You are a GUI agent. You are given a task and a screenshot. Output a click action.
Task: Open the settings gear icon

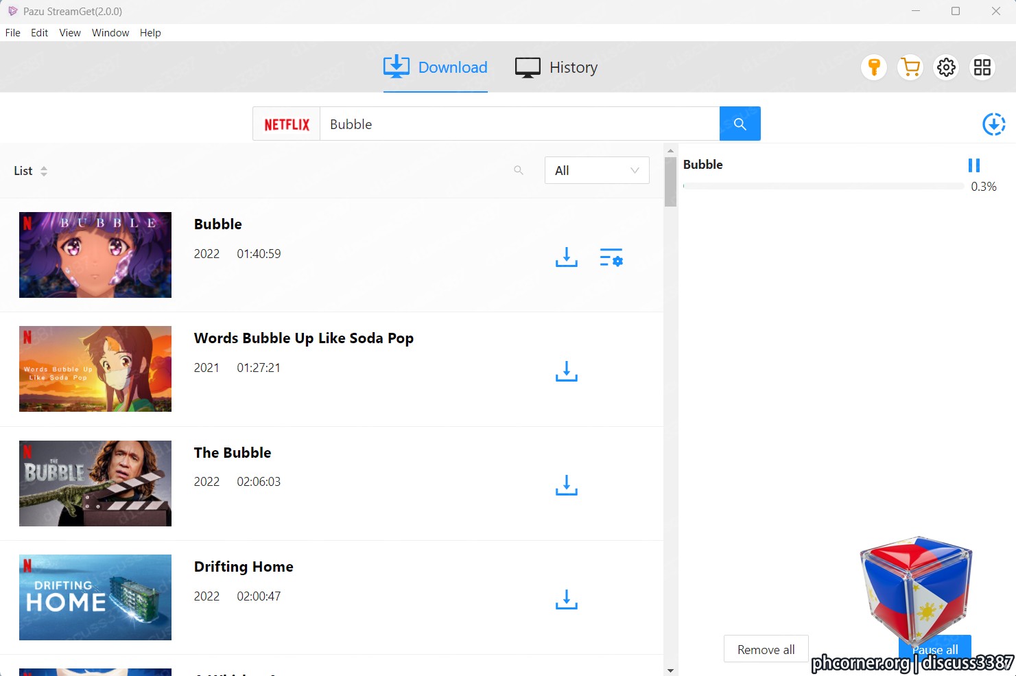[x=946, y=67]
